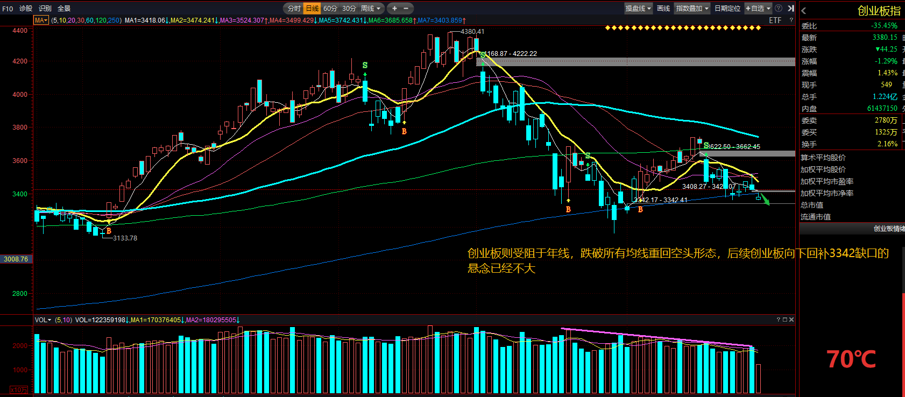This screenshot has height=397, width=905.
Task: Click the 4380.41 high price label
Action: [x=472, y=32]
